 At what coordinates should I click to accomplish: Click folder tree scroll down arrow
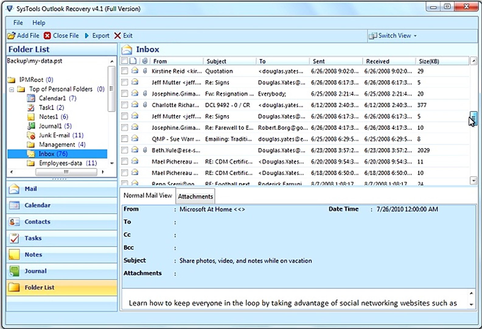[x=112, y=163]
